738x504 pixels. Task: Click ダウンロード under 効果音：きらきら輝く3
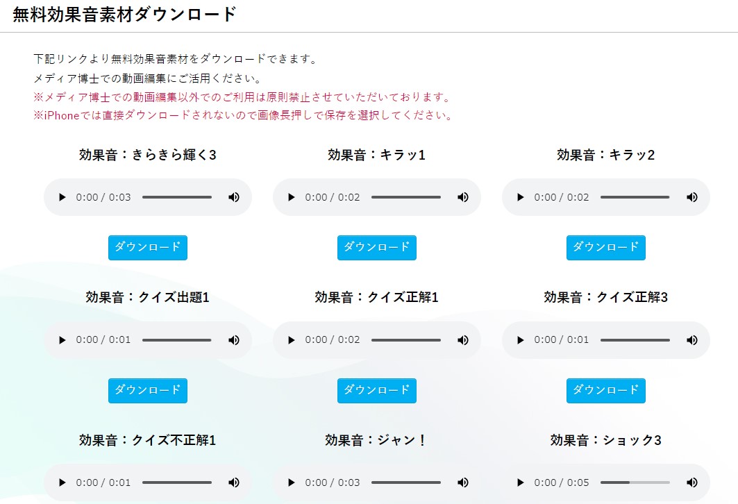(x=146, y=248)
